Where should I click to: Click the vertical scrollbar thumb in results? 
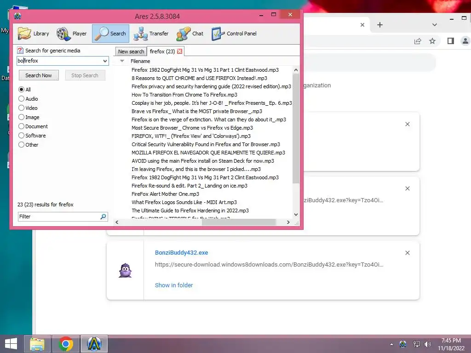296,129
